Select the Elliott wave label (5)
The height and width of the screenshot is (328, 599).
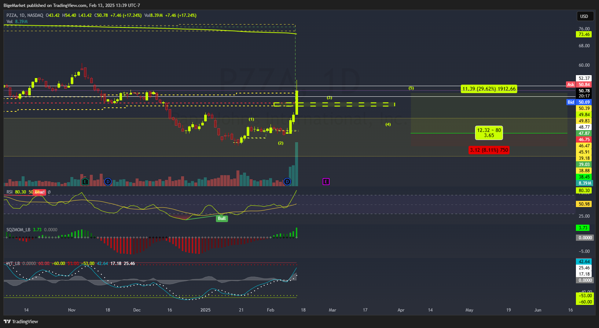point(411,88)
